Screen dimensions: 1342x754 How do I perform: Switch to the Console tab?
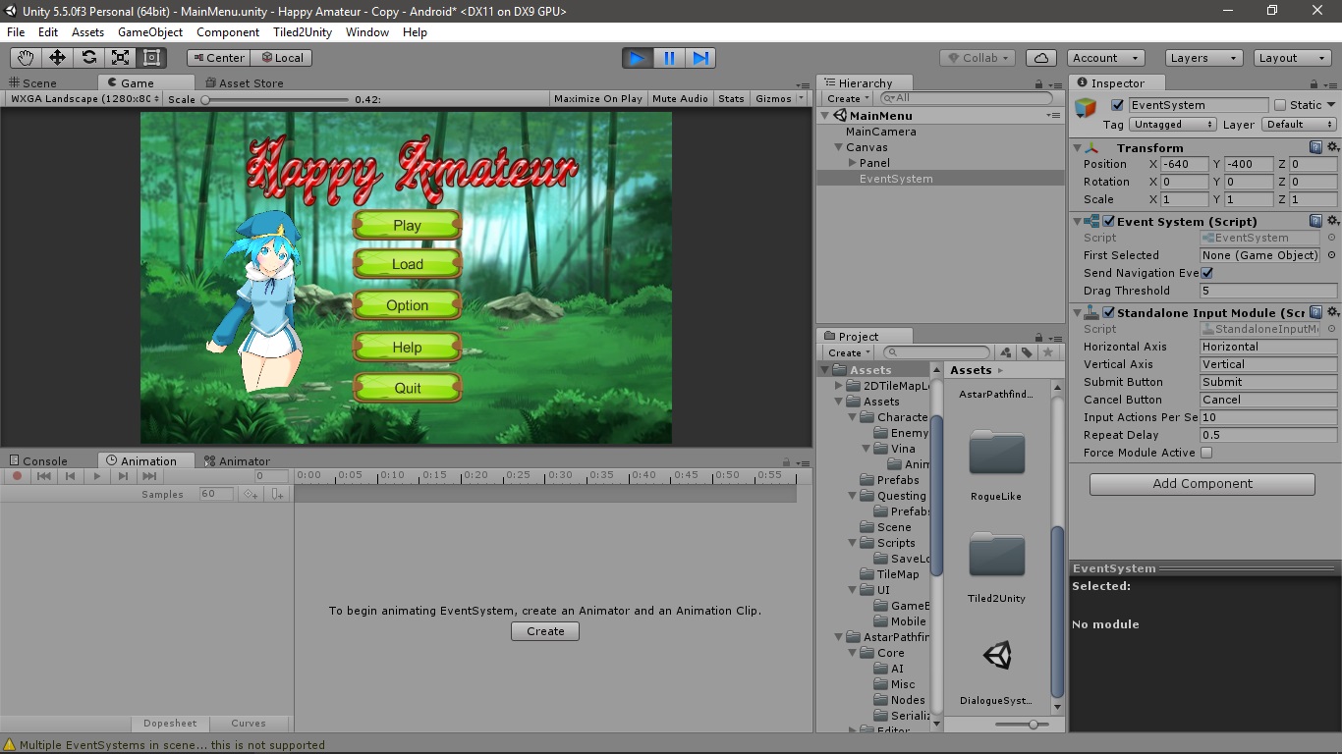(x=38, y=460)
